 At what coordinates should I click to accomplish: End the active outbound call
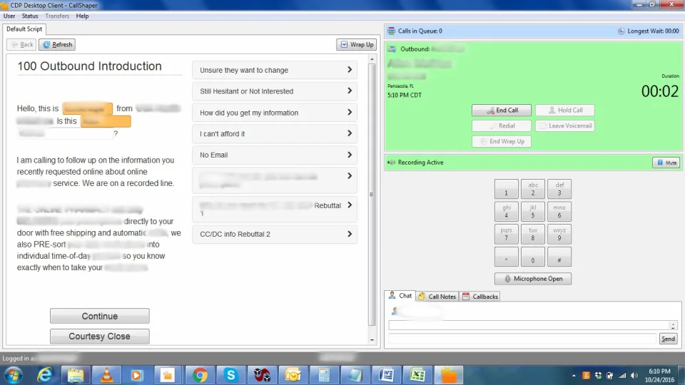tap(502, 110)
